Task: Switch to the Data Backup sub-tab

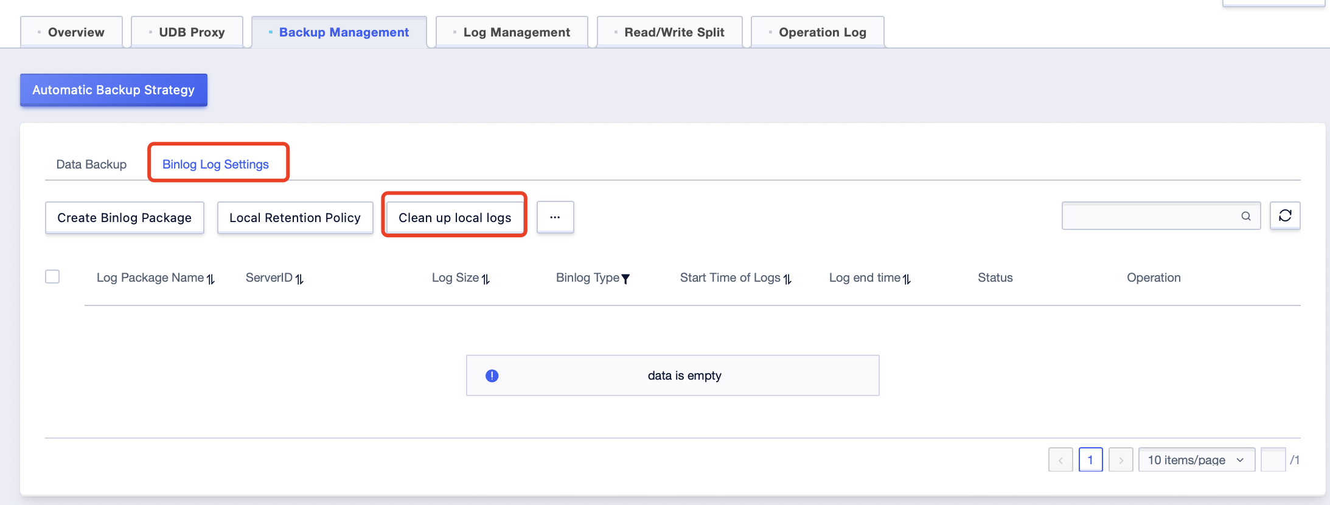Action: [x=91, y=164]
